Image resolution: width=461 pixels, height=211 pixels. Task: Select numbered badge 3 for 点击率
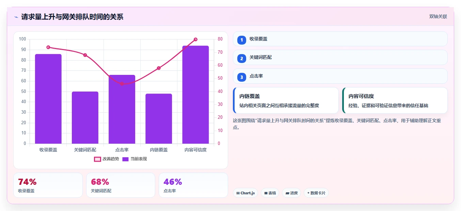coord(241,77)
